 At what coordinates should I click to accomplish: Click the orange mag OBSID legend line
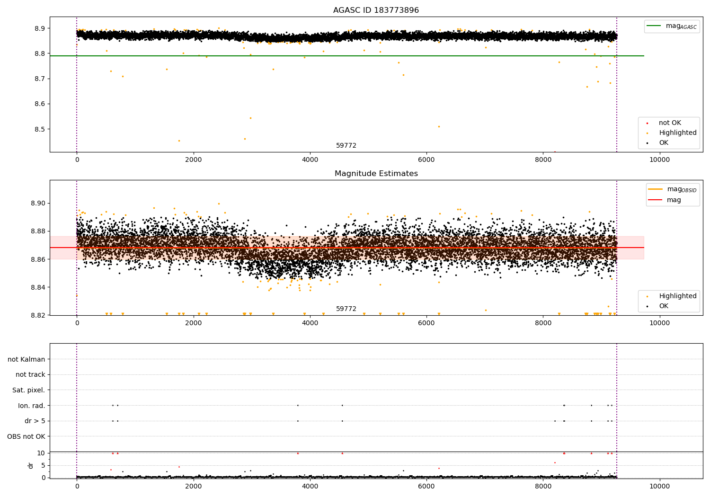click(x=656, y=189)
